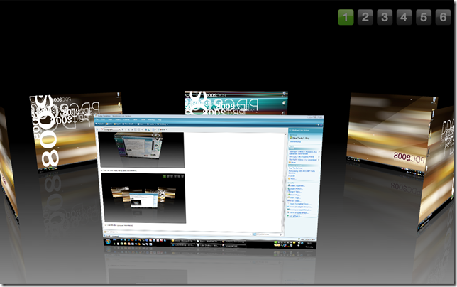Switch to desktop 6 button
The width and height of the screenshot is (457, 287).
(443, 17)
